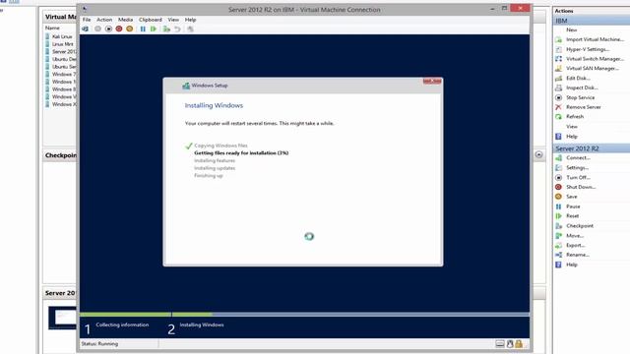630x354 pixels.
Task: Click Save in the Actions pane
Action: pyautogui.click(x=572, y=197)
